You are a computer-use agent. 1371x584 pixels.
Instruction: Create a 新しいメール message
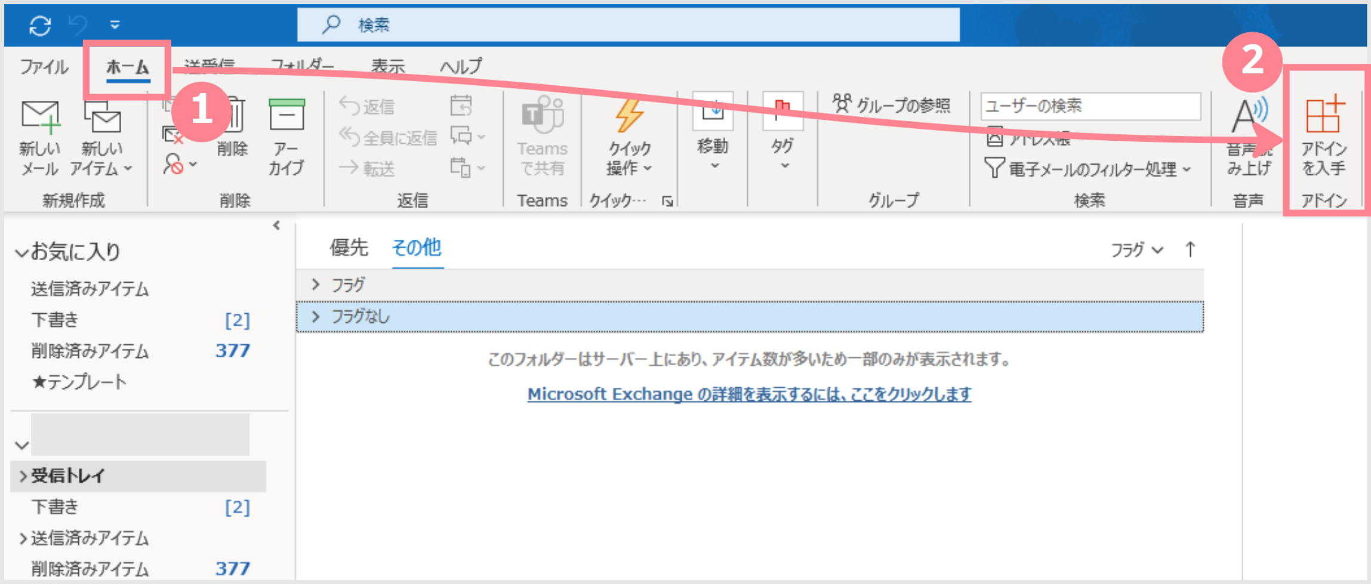click(40, 138)
